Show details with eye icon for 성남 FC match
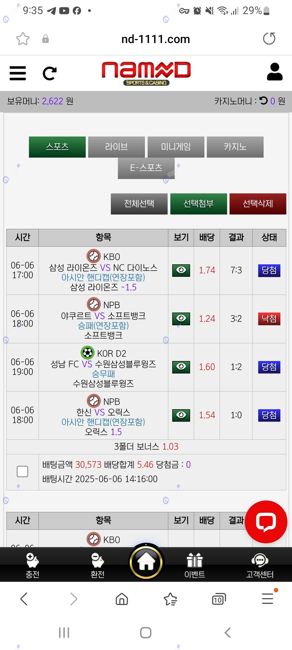292x650 pixels. tap(181, 367)
